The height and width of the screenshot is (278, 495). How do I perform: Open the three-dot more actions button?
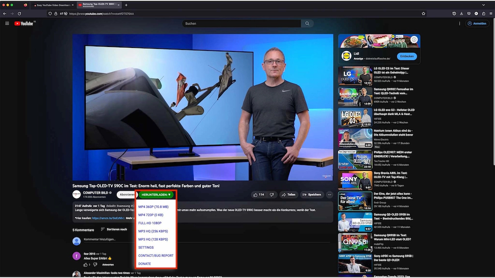tap(329, 195)
